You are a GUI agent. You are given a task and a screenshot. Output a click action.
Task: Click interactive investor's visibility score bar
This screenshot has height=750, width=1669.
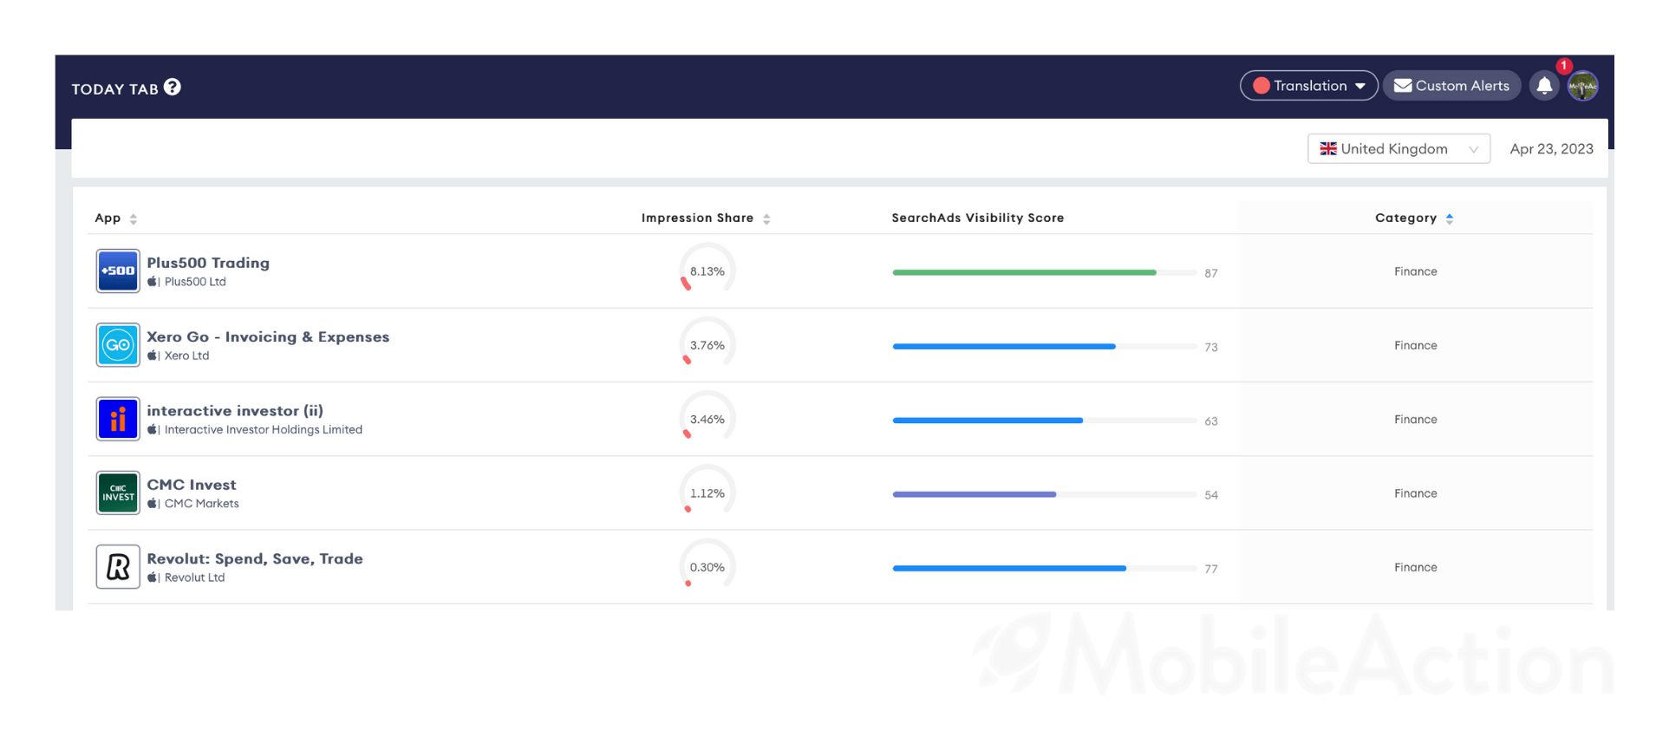pos(988,421)
